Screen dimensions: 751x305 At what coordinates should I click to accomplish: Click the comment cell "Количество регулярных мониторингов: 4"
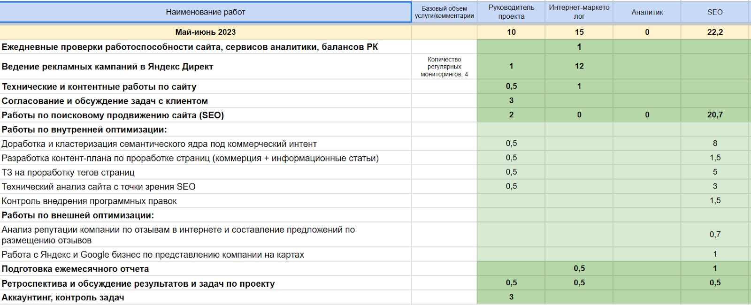click(444, 67)
